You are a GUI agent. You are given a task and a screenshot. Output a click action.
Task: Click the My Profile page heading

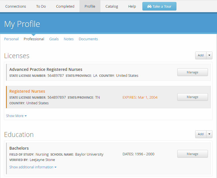[x=22, y=24]
